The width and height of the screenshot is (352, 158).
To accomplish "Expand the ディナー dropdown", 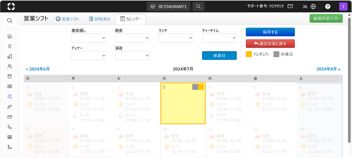I will (x=89, y=55).
